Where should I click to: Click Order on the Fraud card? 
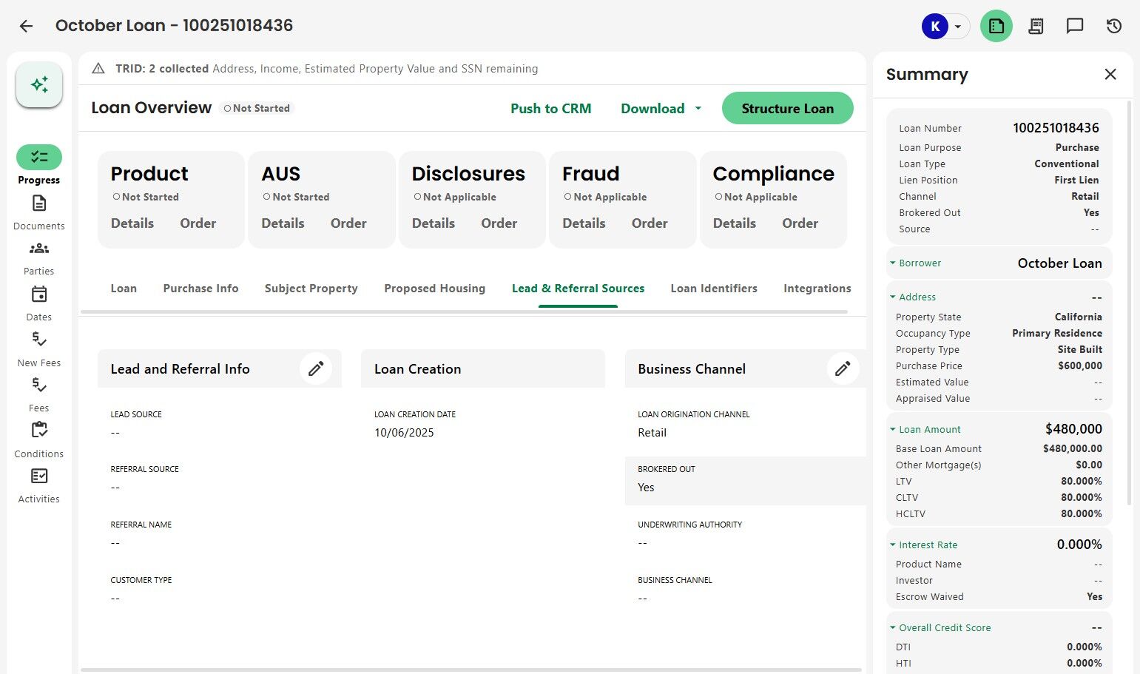tap(650, 223)
